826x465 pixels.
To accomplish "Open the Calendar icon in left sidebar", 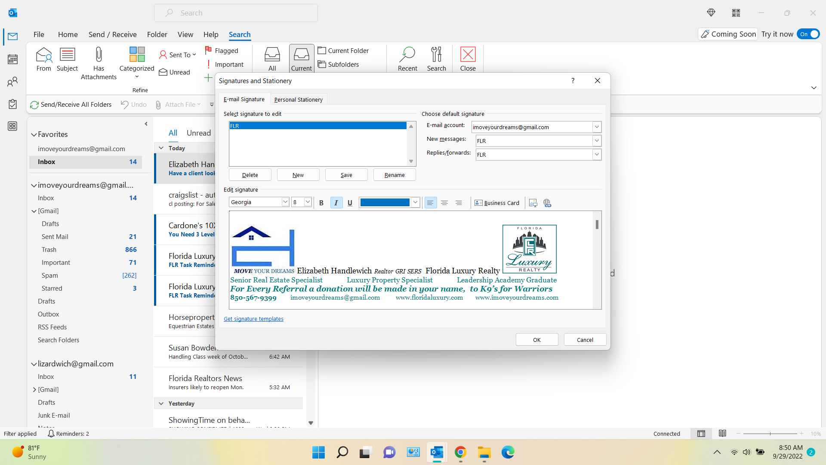I will (12, 59).
